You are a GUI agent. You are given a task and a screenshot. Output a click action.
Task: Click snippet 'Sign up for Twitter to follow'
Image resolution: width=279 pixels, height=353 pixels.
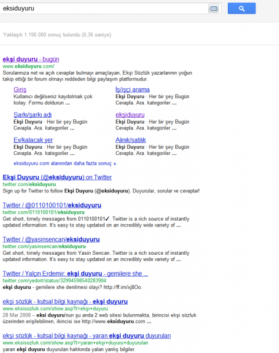pos(101,191)
